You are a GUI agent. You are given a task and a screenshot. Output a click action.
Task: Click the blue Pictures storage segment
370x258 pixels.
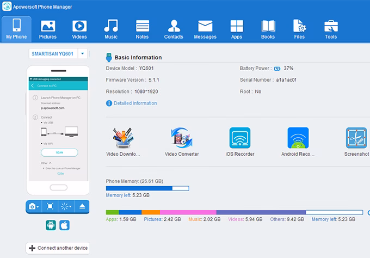(130, 212)
